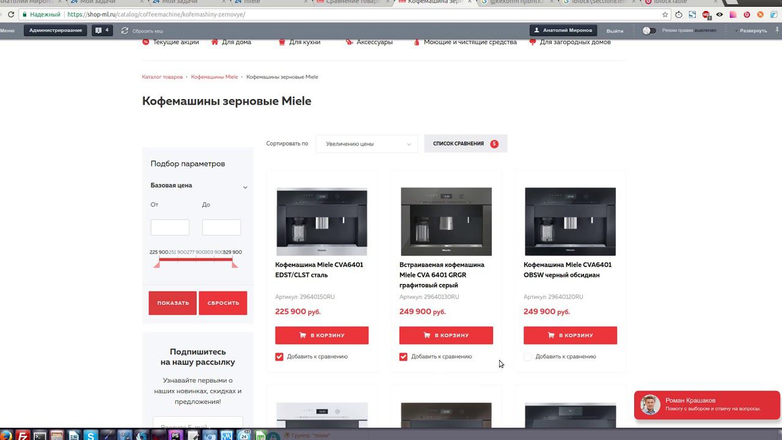Open Каталог товаров breadcrumb link
This screenshot has height=440, width=782.
click(162, 77)
